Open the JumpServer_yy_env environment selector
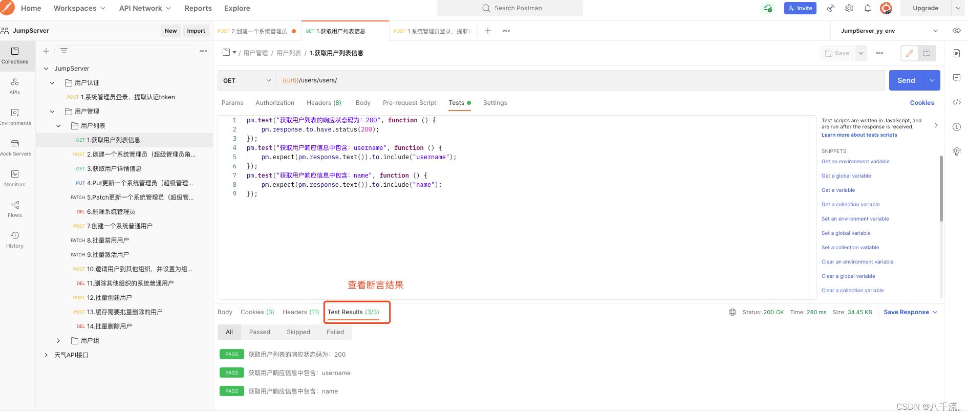 tap(889, 31)
